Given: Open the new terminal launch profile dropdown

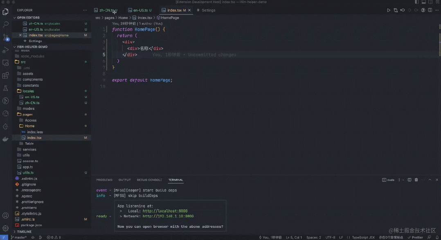Looking at the screenshot, I should [x=403, y=180].
